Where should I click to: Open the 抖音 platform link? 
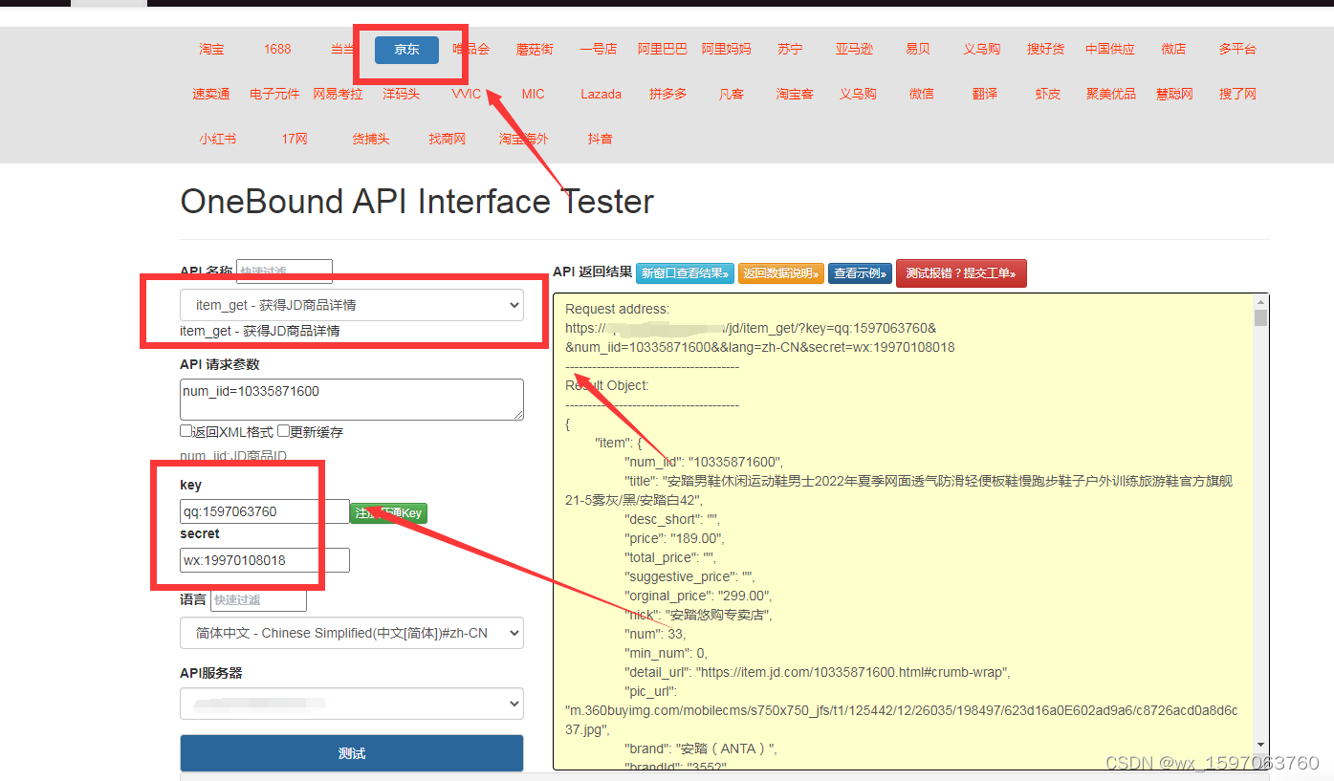tap(601, 139)
